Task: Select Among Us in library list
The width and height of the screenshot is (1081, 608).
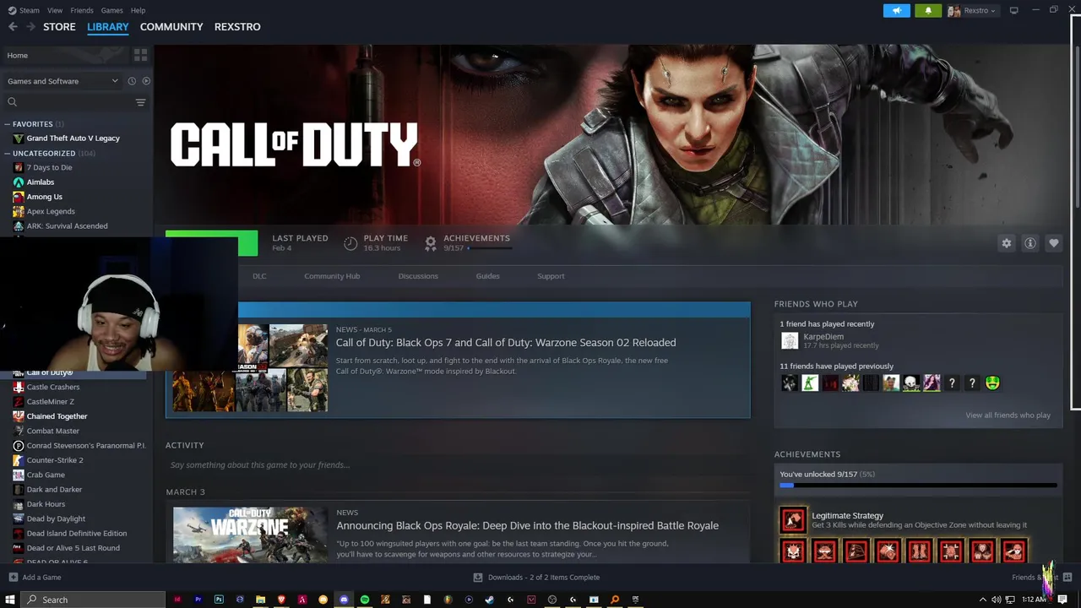Action: pyautogui.click(x=44, y=197)
